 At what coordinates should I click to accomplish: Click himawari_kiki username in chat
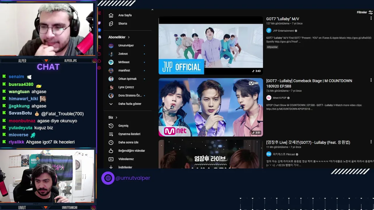click(x=23, y=99)
